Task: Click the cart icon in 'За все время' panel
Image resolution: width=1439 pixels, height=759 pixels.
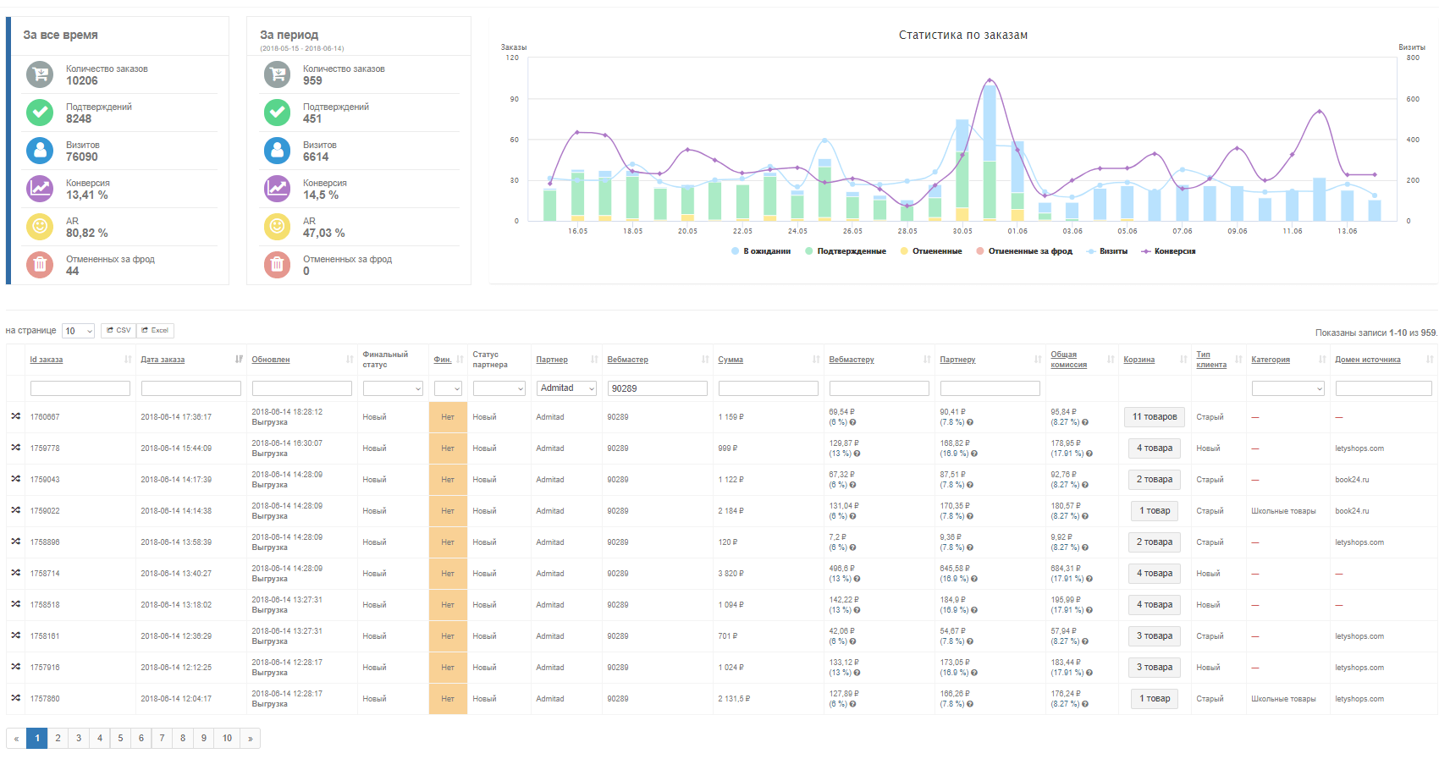Action: (40, 74)
